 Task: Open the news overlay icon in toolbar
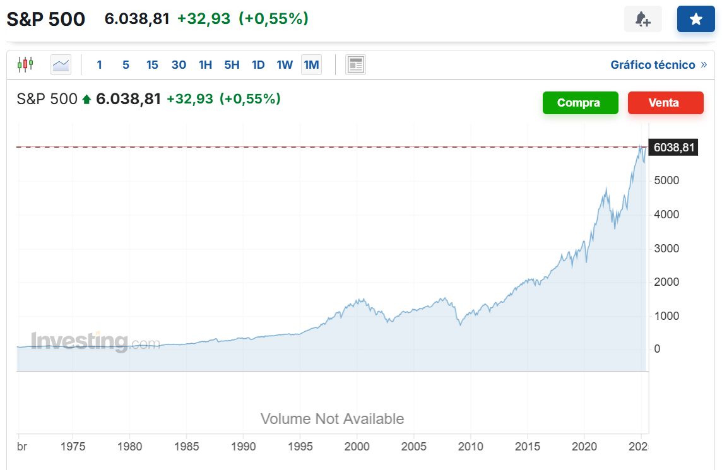tap(355, 64)
